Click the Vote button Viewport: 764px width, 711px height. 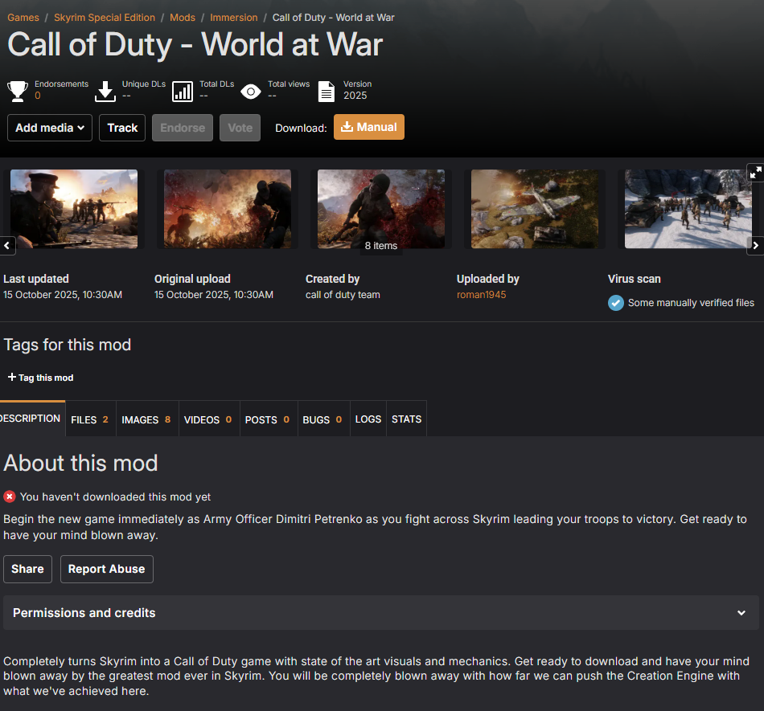(x=240, y=128)
